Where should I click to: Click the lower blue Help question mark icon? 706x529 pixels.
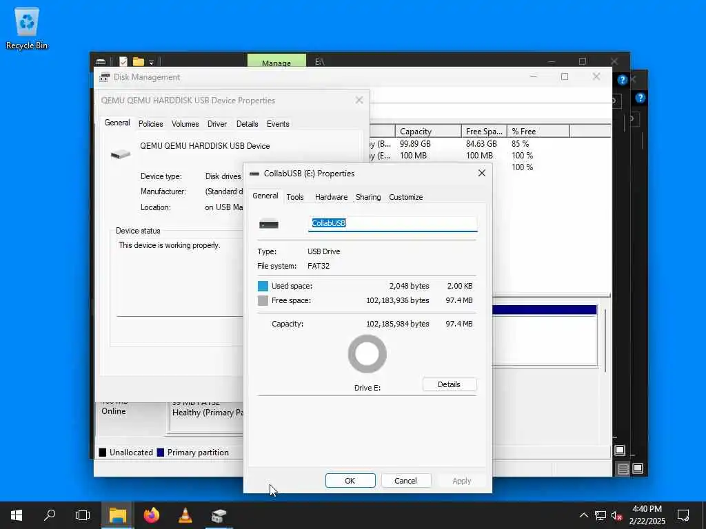[641, 98]
